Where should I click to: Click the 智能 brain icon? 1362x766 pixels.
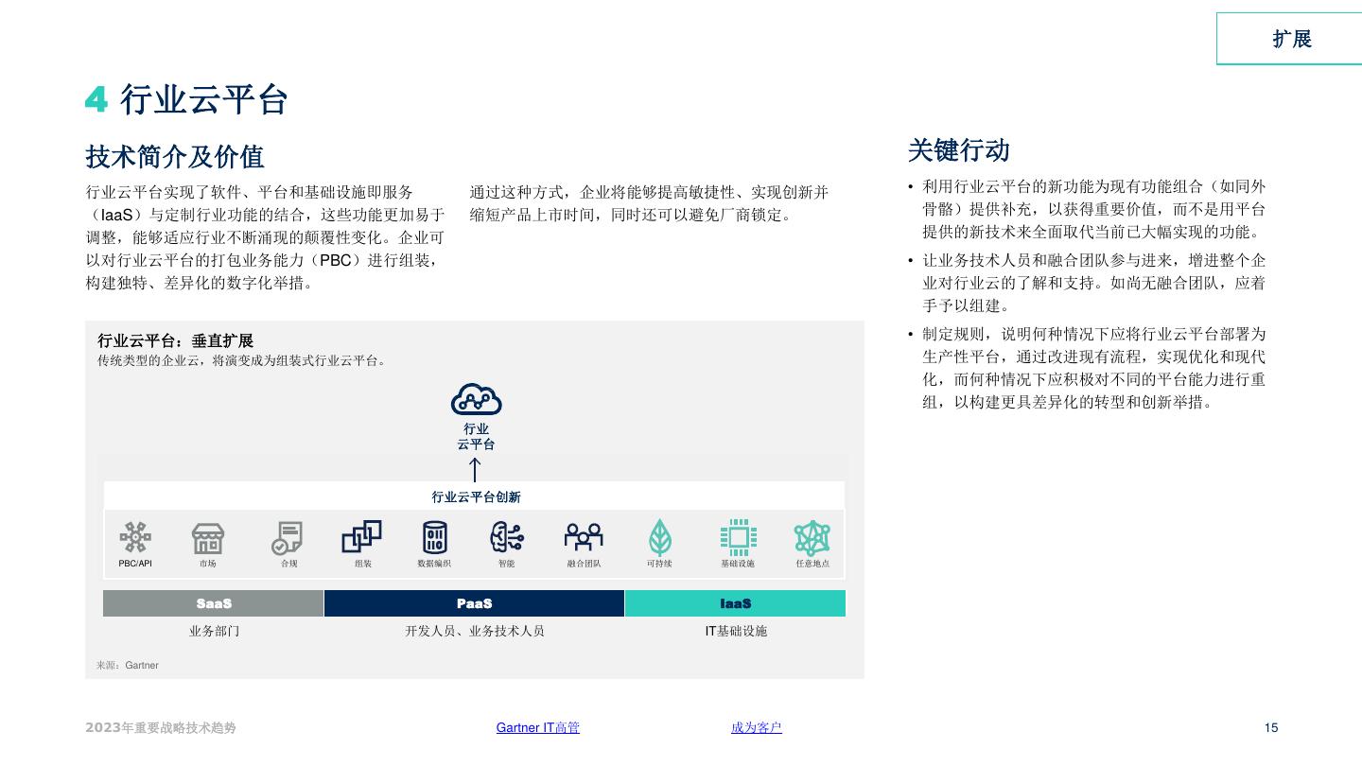point(506,537)
